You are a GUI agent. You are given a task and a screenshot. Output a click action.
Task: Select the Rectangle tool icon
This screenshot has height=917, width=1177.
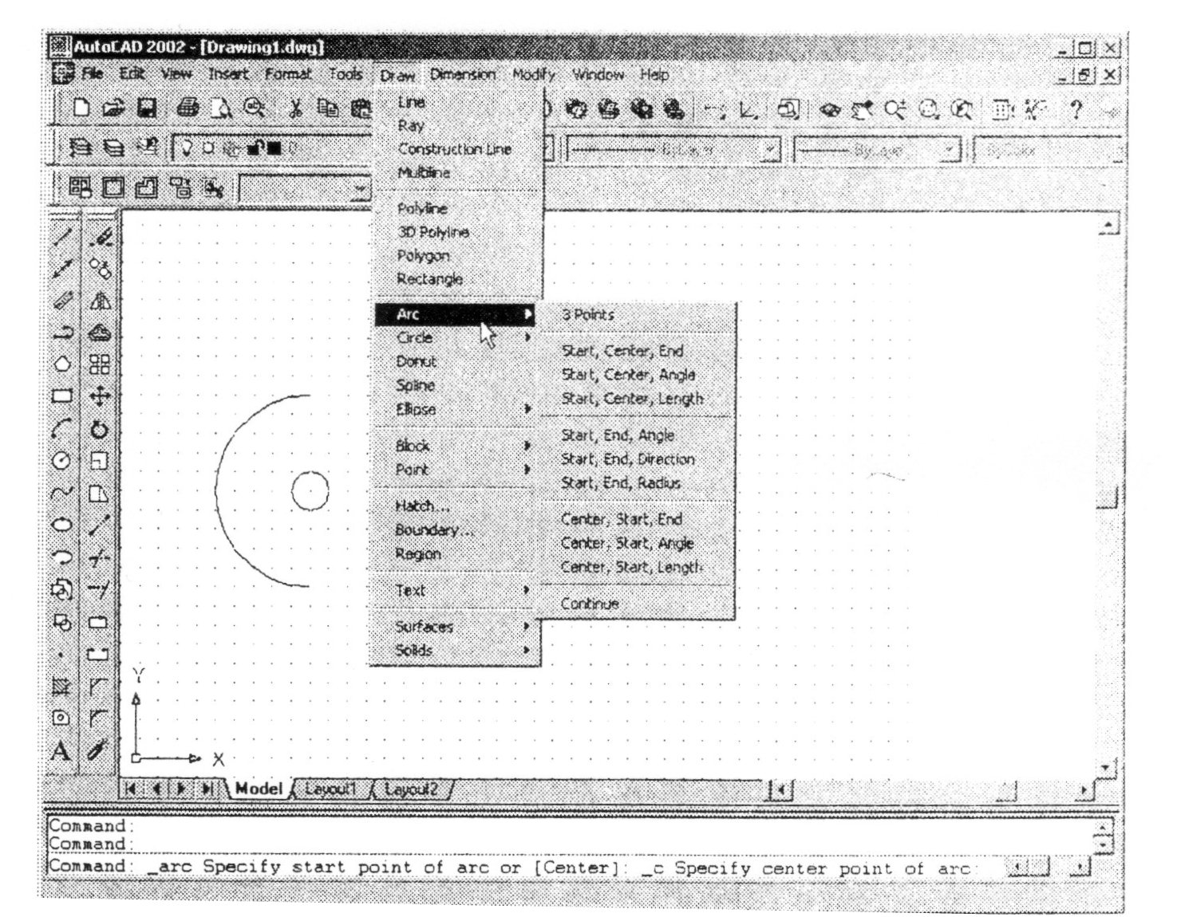point(62,396)
